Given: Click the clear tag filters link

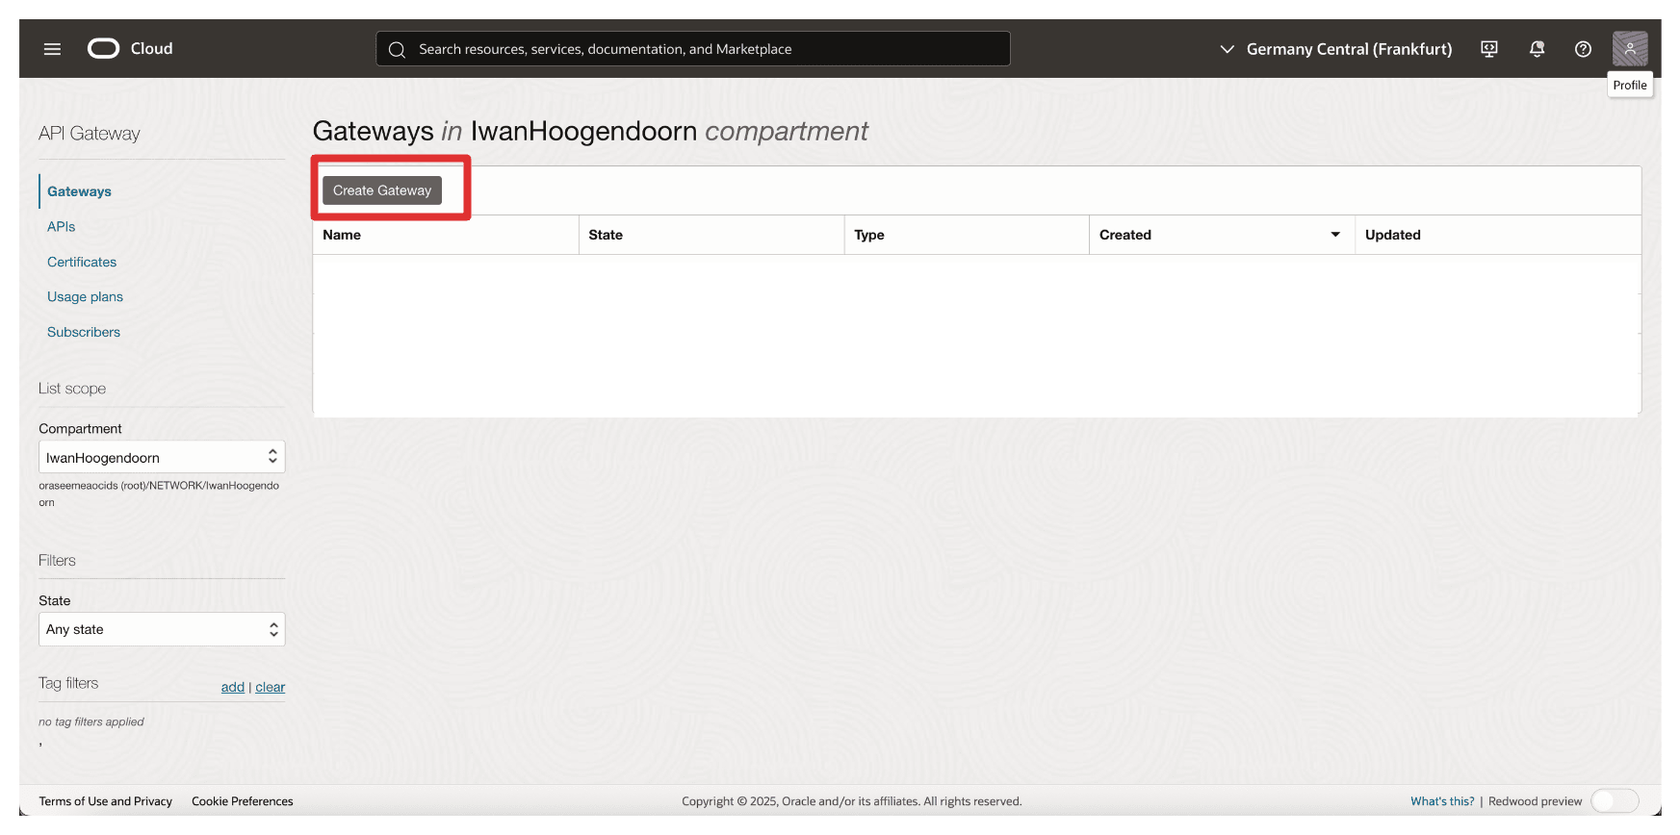Looking at the screenshot, I should click(271, 687).
